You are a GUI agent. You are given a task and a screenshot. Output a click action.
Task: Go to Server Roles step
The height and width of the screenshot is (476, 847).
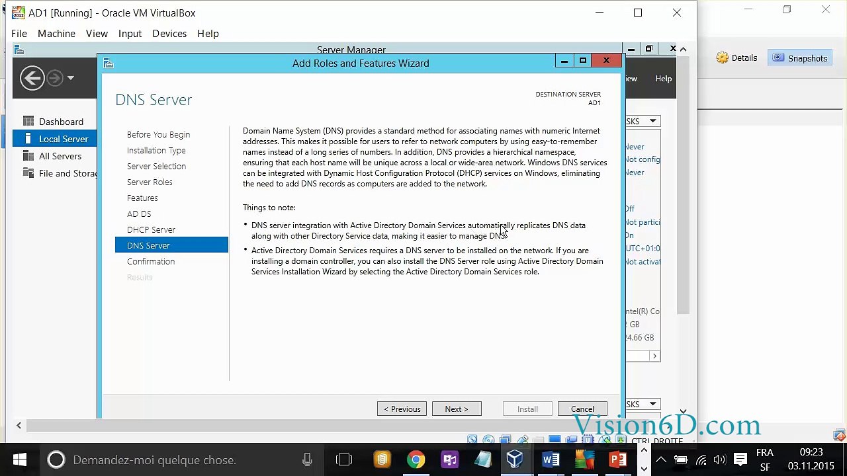tap(150, 182)
